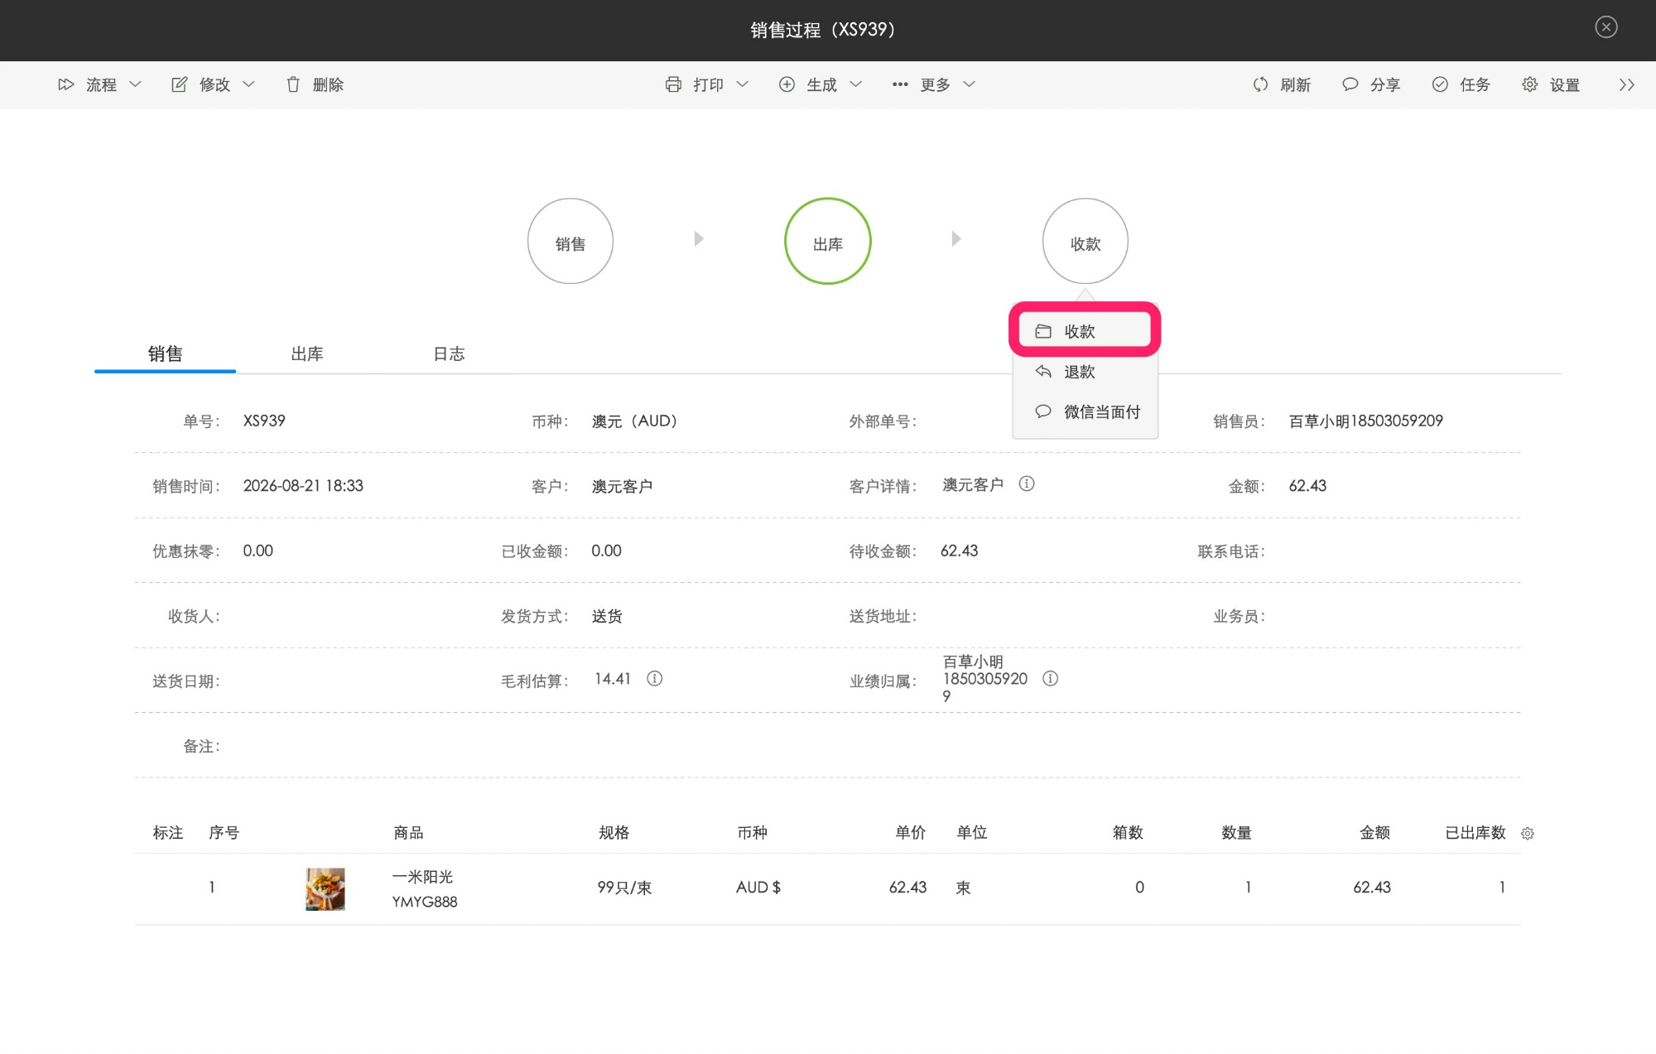This screenshot has width=1656, height=1054.
Task: Click the 删除 trash icon
Action: 293,84
